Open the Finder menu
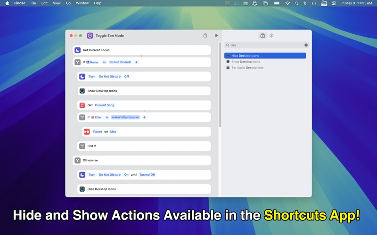Screen dimensions: 377x235 click(x=19, y=3)
